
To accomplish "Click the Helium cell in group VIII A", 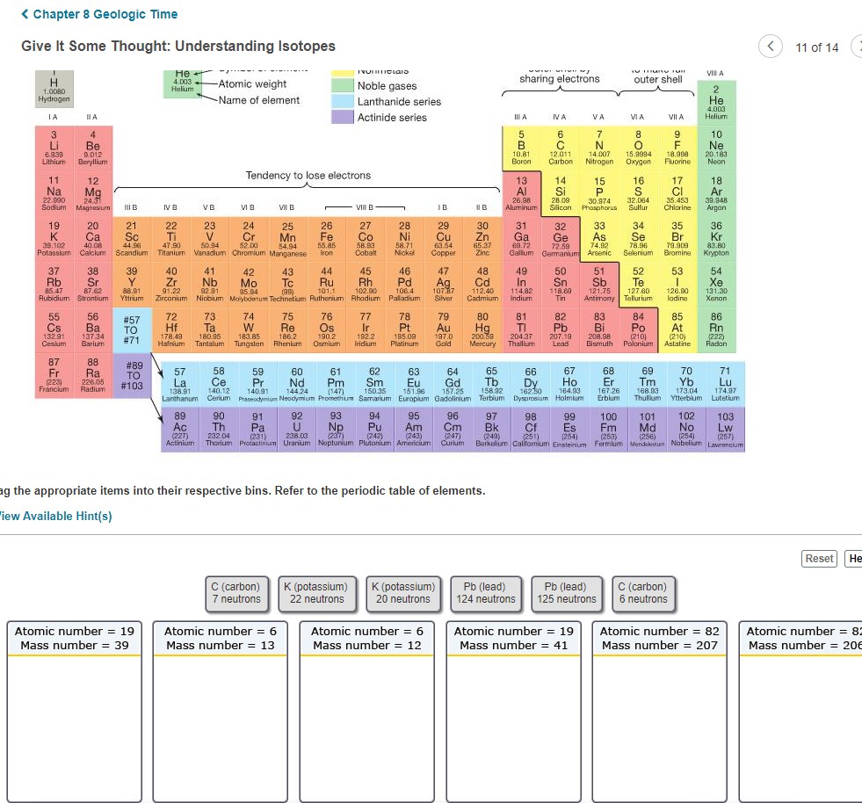I will click(x=716, y=102).
